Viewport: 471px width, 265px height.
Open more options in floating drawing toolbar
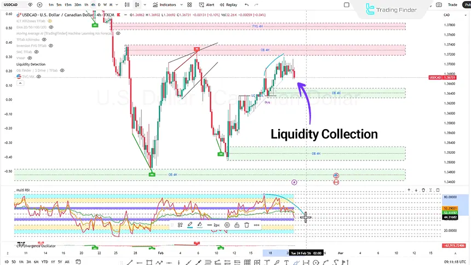pos(256,225)
